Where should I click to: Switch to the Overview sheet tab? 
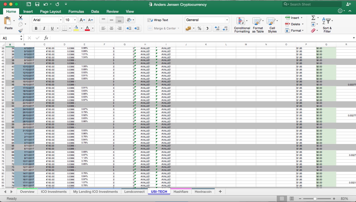27,191
